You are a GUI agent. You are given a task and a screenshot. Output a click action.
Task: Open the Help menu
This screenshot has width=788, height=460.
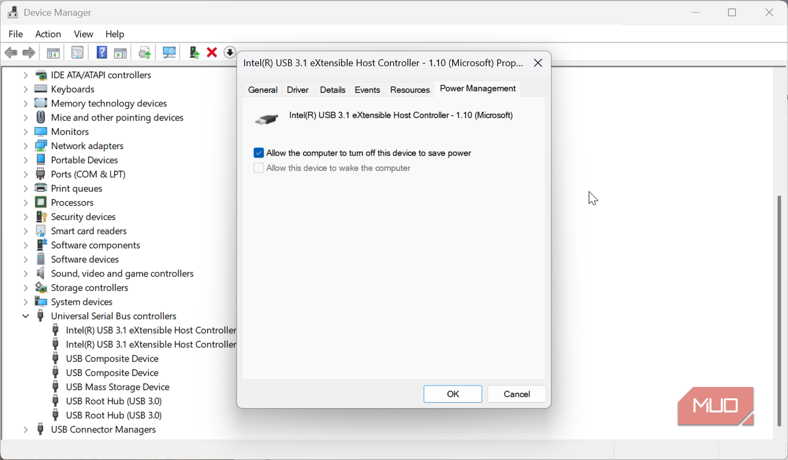[x=115, y=34]
